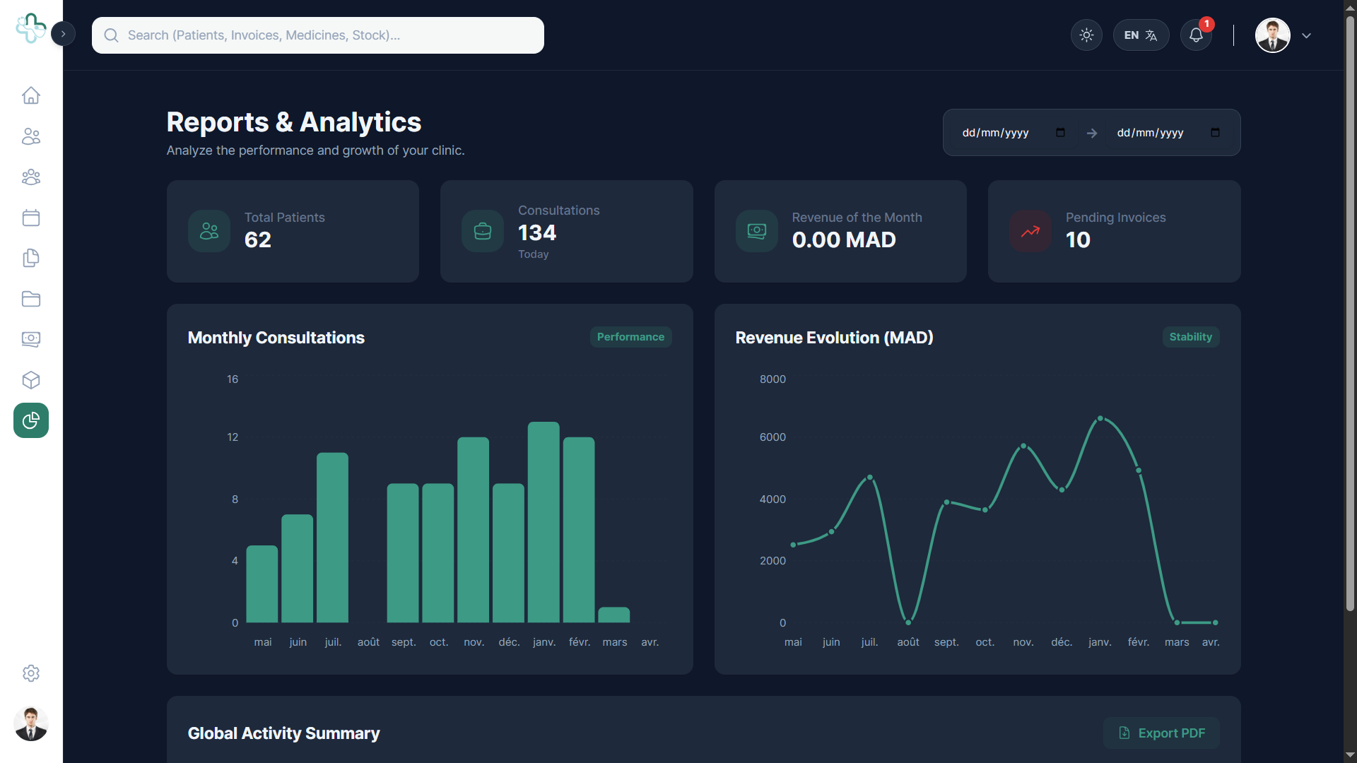Click the Performance badge

[x=630, y=337]
